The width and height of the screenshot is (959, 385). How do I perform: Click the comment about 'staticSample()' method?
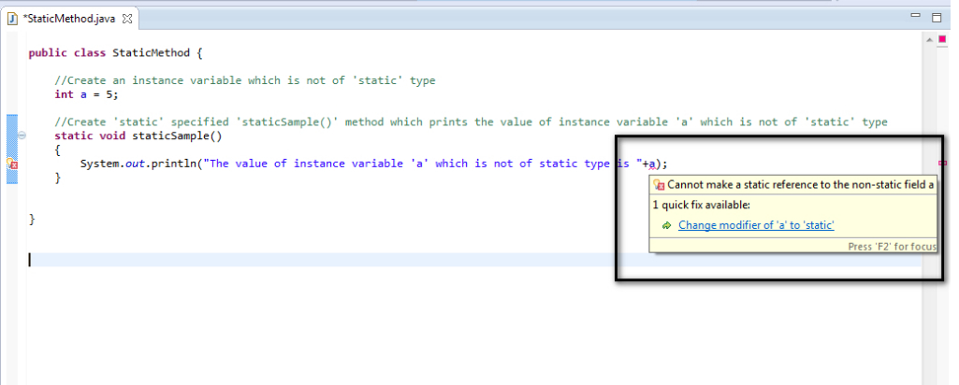(471, 122)
